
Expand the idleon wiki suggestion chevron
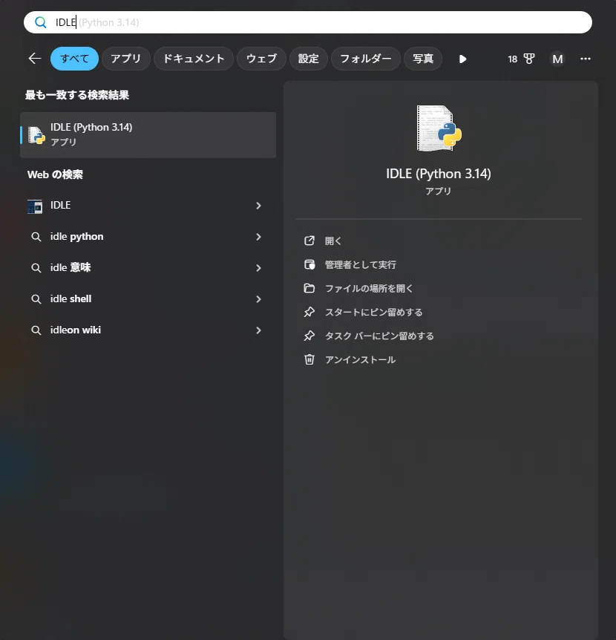(258, 330)
